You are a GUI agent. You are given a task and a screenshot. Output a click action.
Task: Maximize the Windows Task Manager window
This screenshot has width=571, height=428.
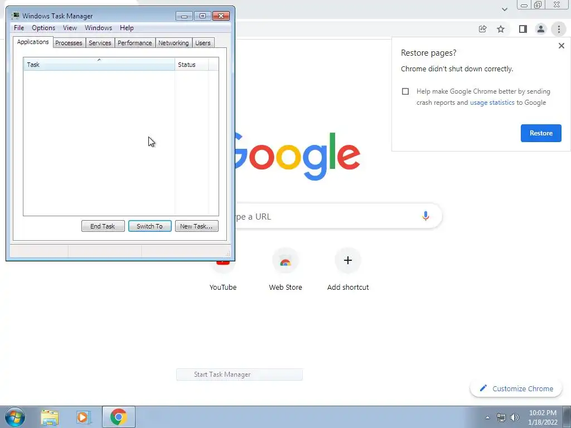(x=202, y=16)
